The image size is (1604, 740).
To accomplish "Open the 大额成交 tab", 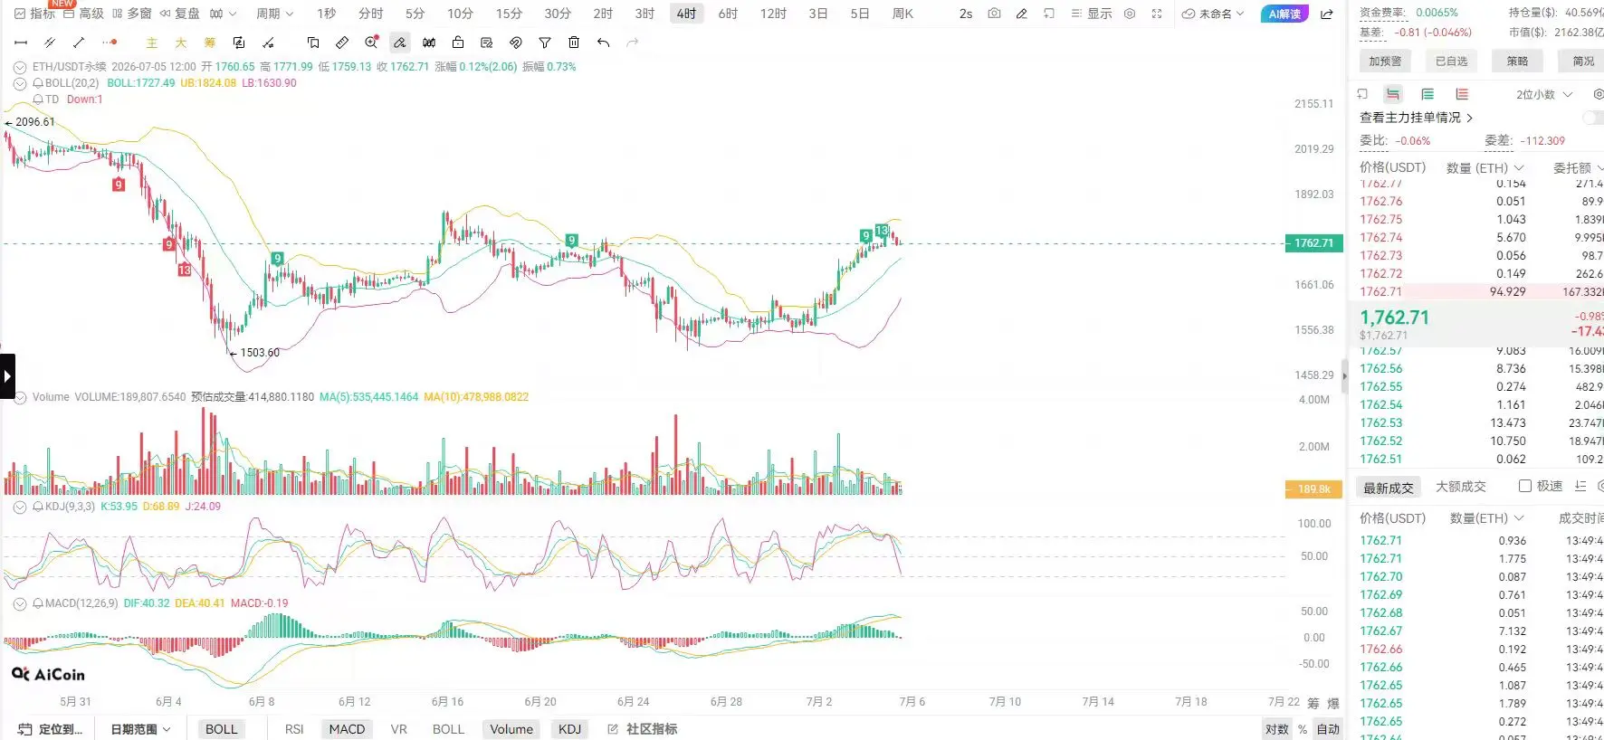I will tap(1461, 487).
